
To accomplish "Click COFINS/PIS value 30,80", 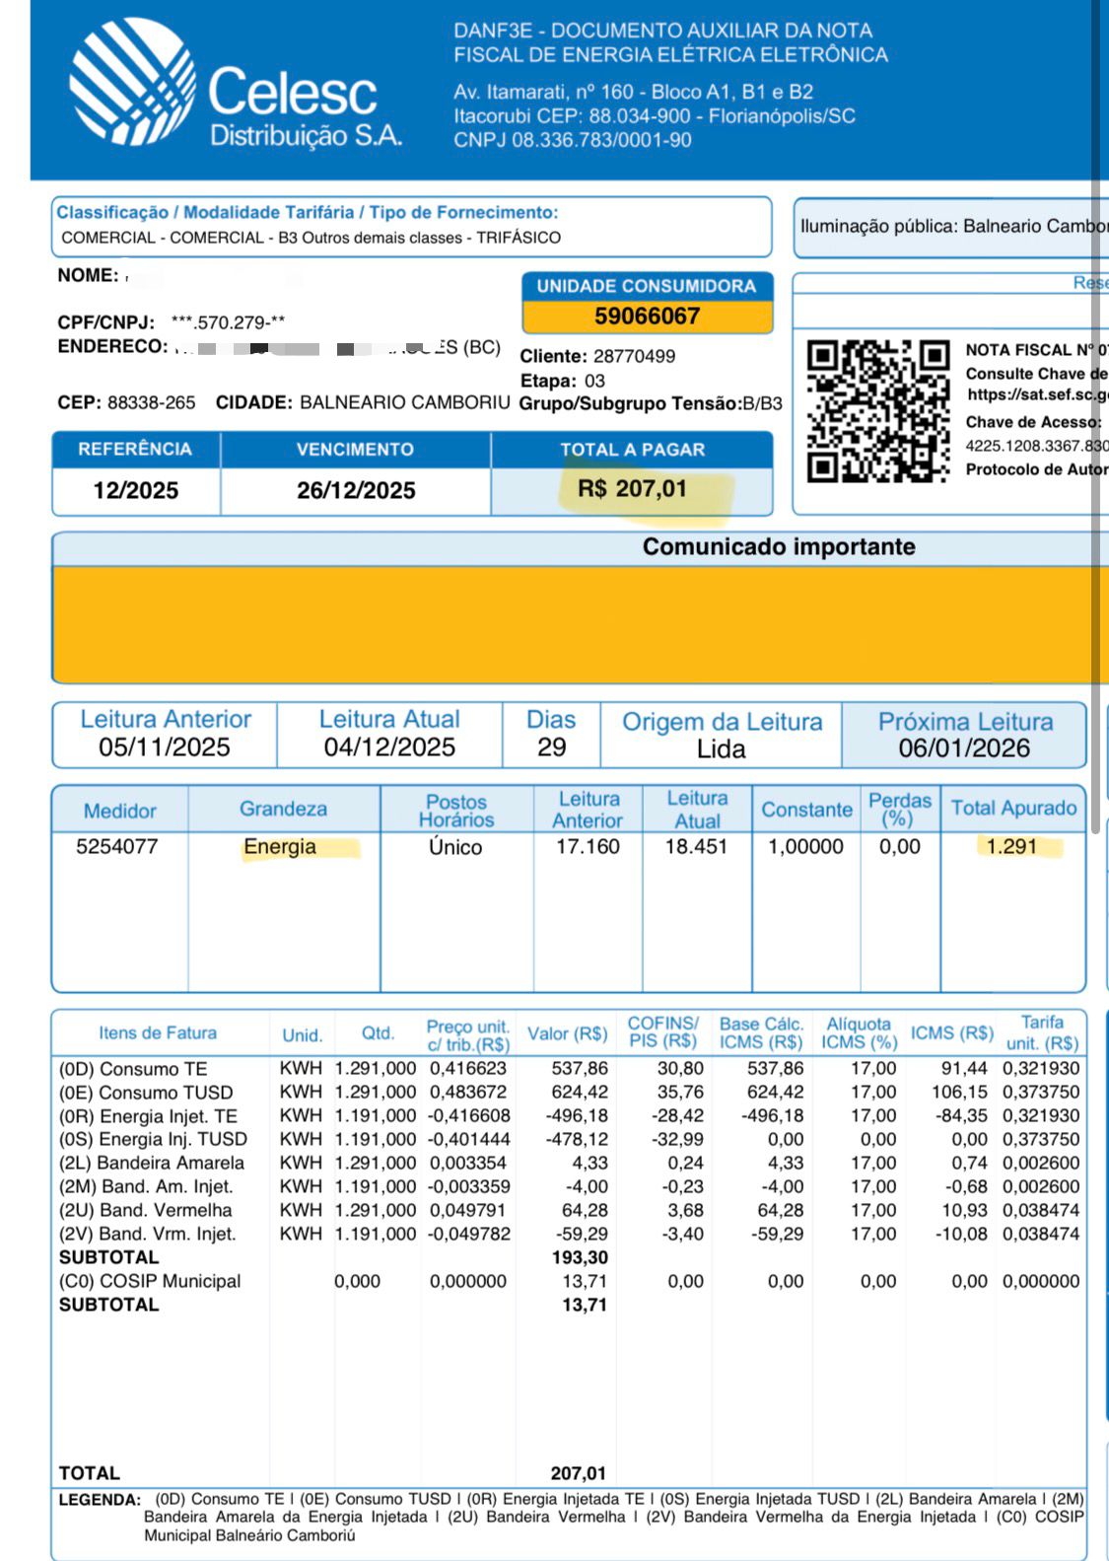I will click(681, 1069).
